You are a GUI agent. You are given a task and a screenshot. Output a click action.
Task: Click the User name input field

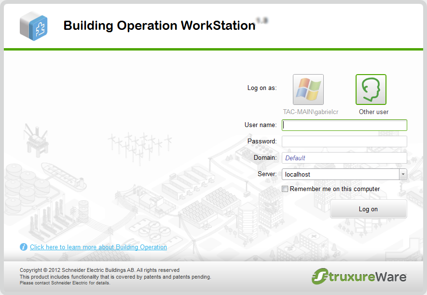(344, 125)
